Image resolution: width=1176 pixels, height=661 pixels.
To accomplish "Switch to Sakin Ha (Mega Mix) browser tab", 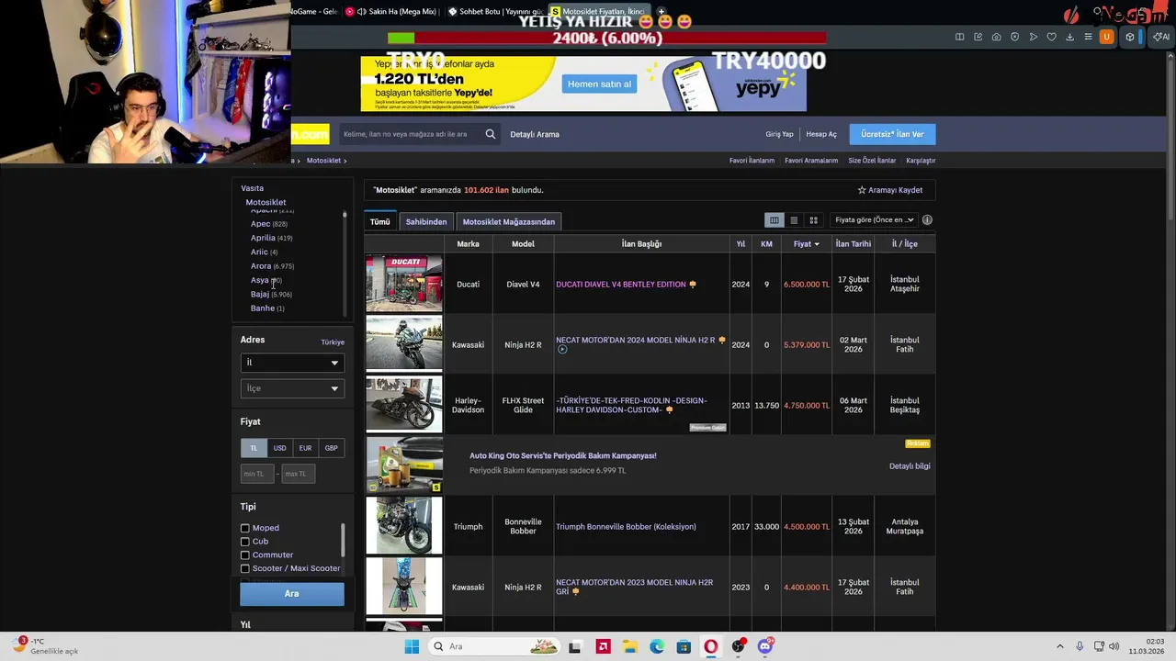I will point(391,12).
